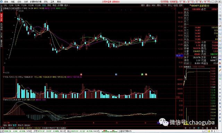Click the pencil drawing tool in right sidebar
The width and height of the screenshot is (222, 133).
click(220, 70)
